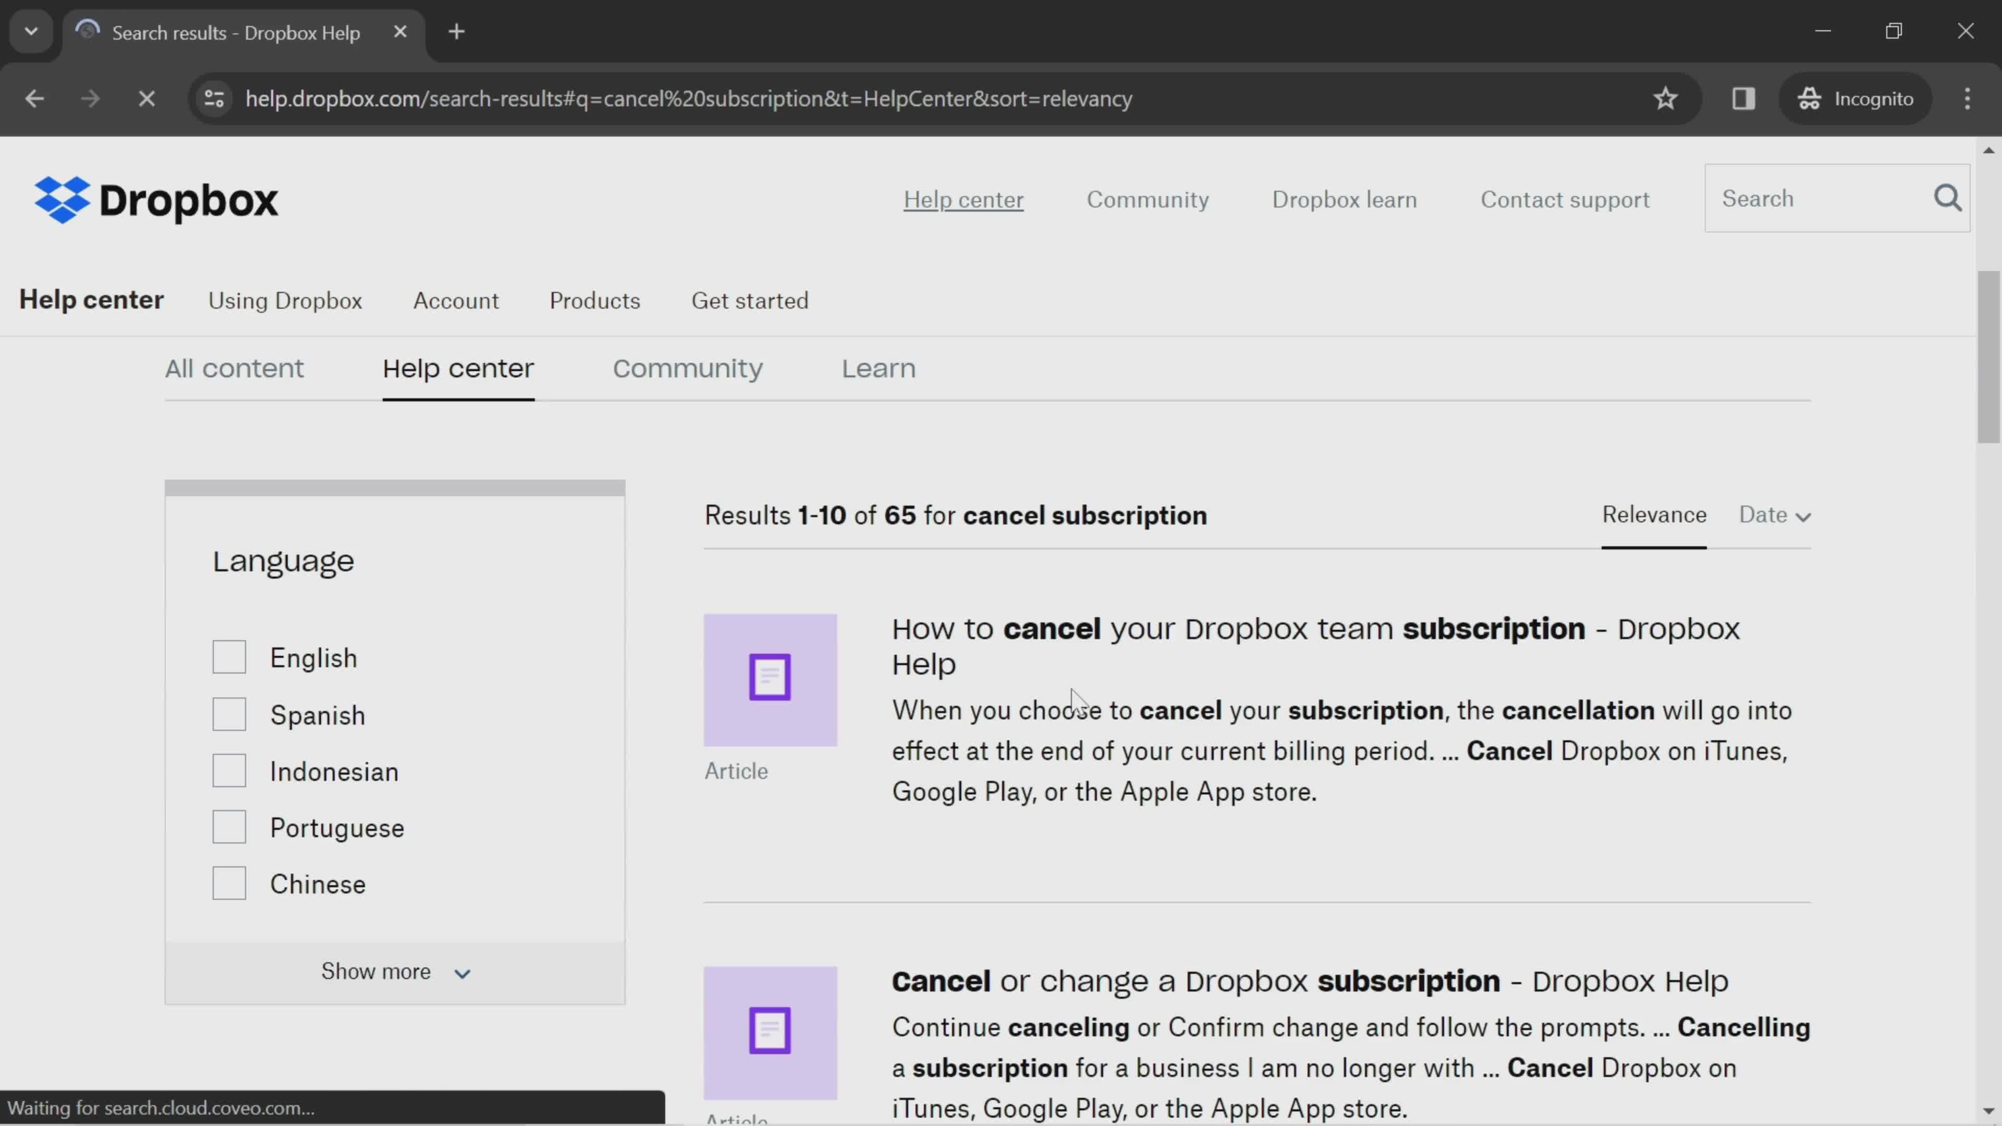The height and width of the screenshot is (1126, 2002).
Task: Click the Dropbox logo
Action: point(156,200)
